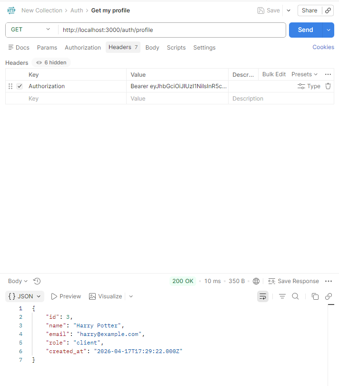Open the GET method dropdown
The height and width of the screenshot is (386, 339).
[x=30, y=30]
